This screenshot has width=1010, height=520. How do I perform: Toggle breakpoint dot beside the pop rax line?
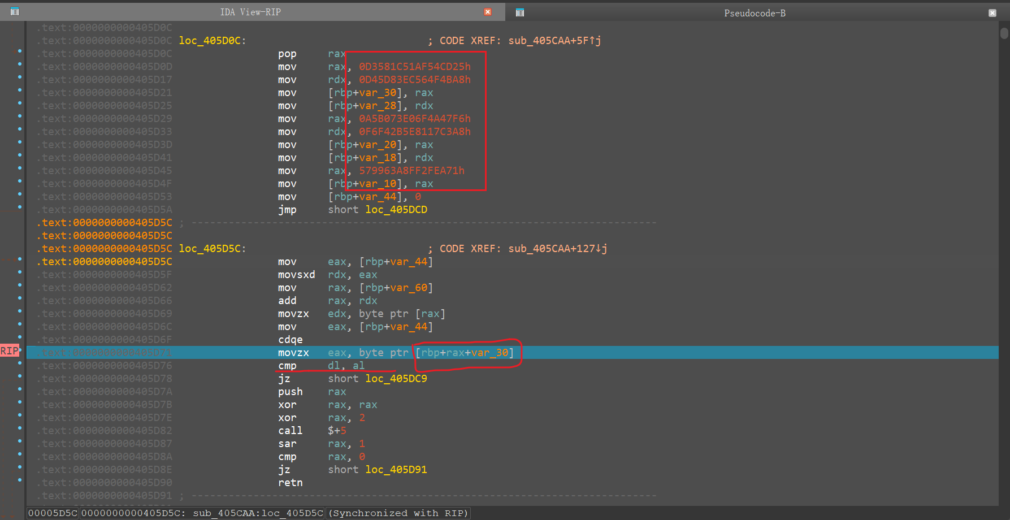pyautogui.click(x=20, y=51)
